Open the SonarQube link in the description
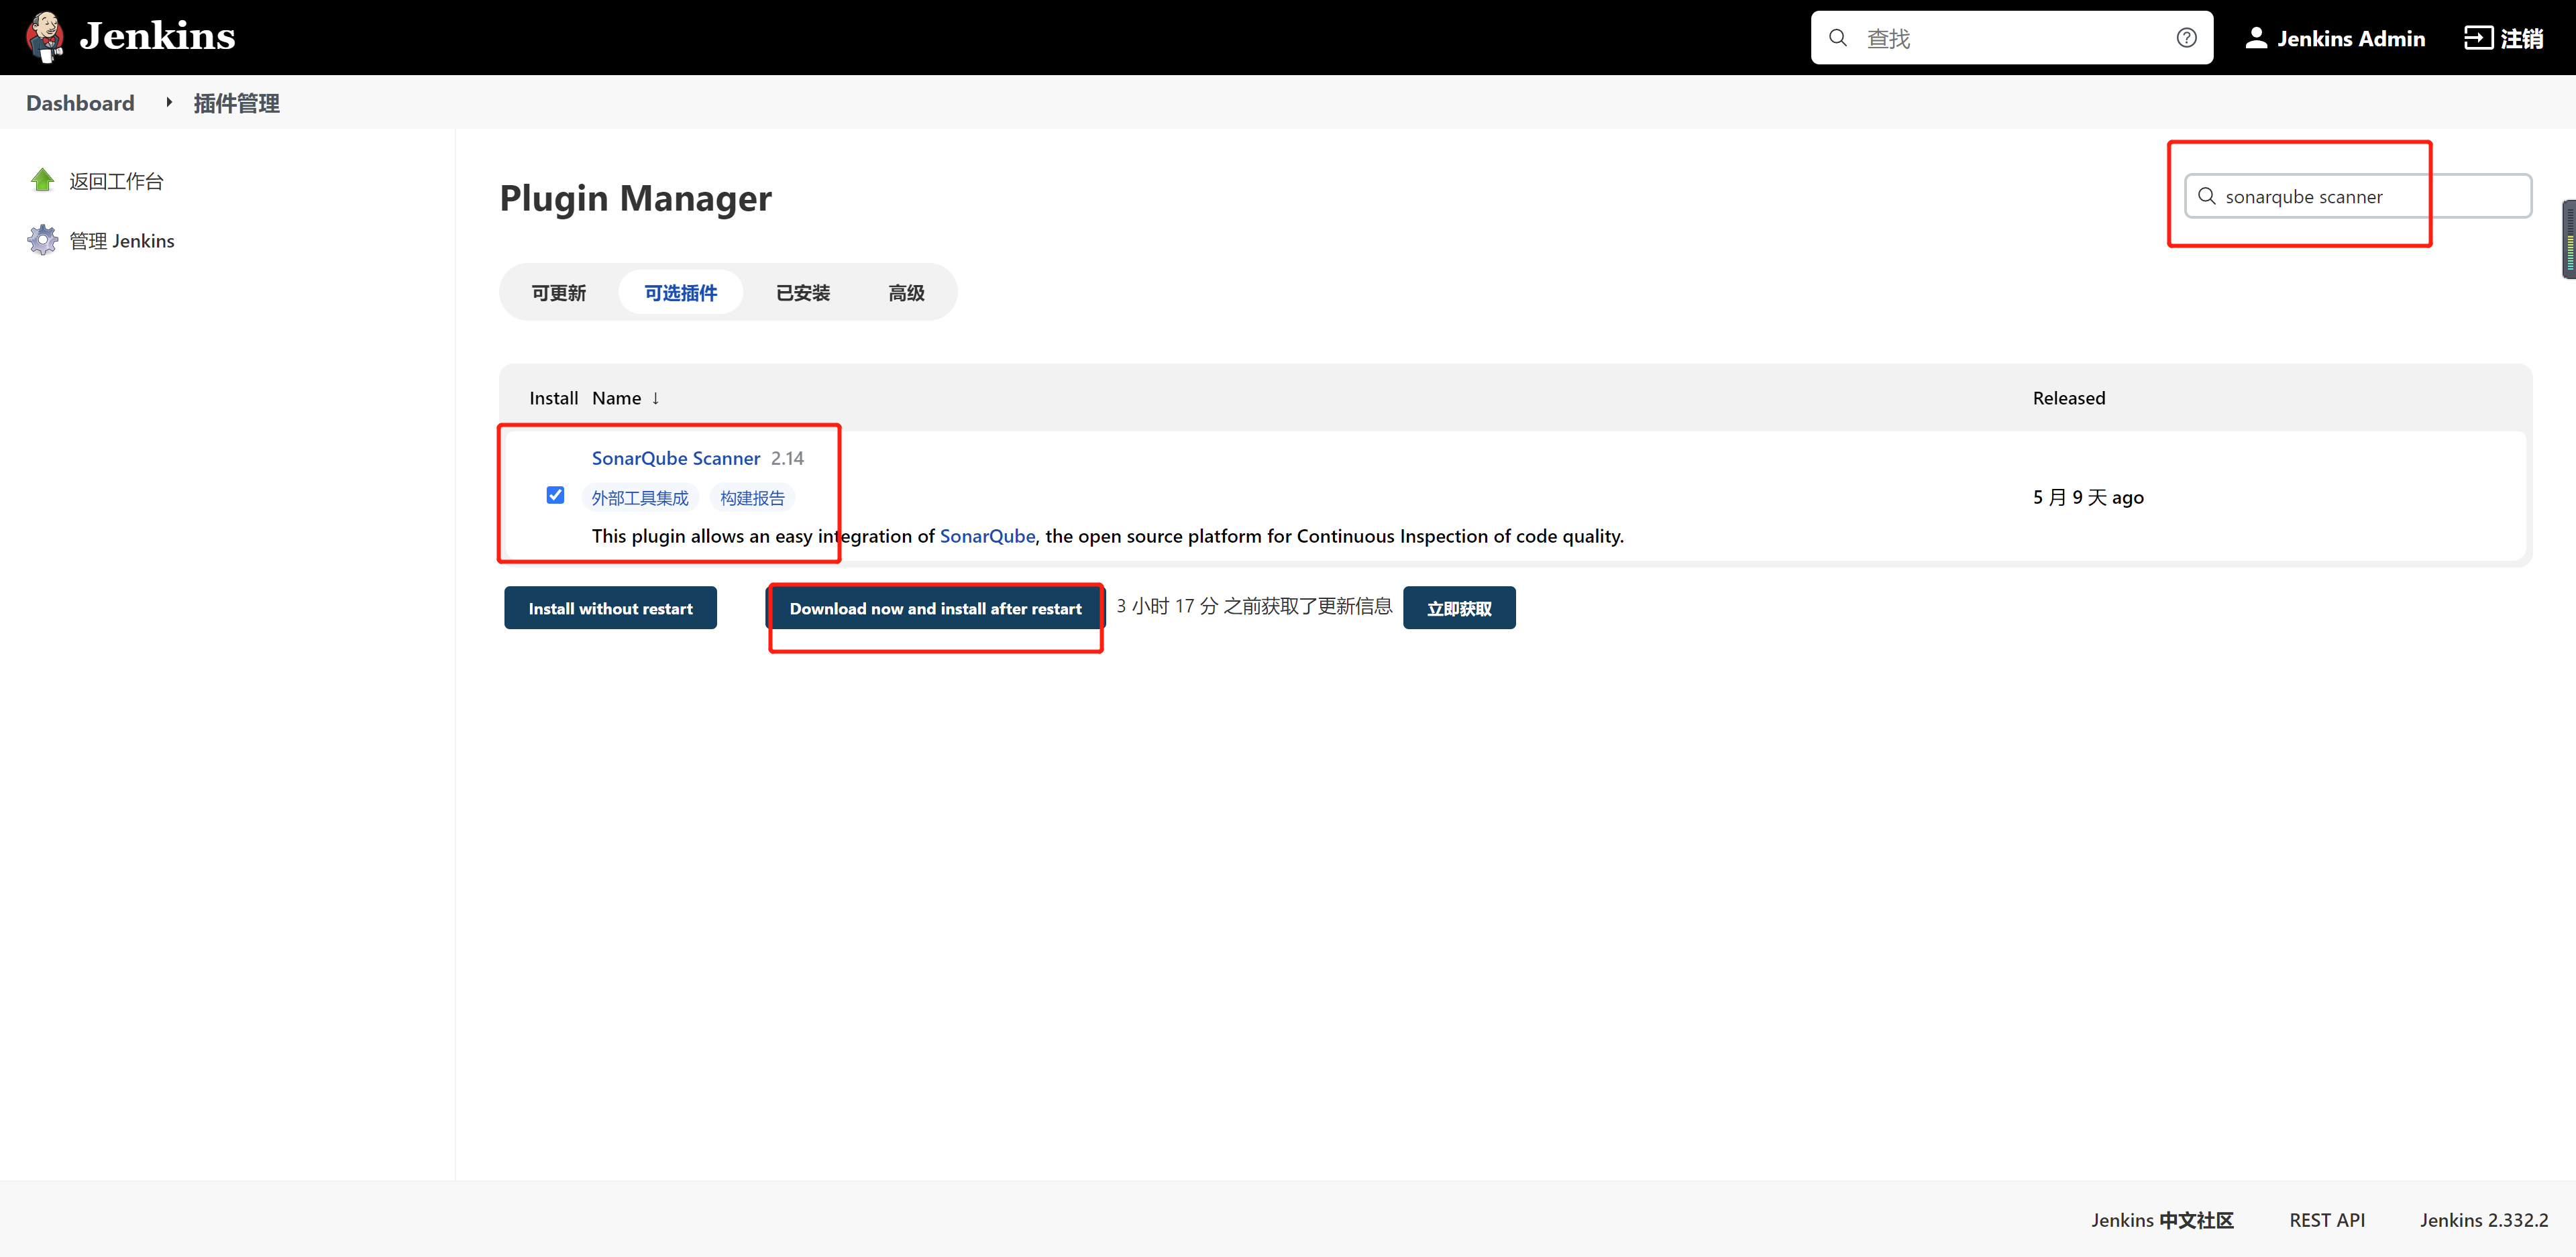Viewport: 2576px width, 1257px height. point(987,536)
